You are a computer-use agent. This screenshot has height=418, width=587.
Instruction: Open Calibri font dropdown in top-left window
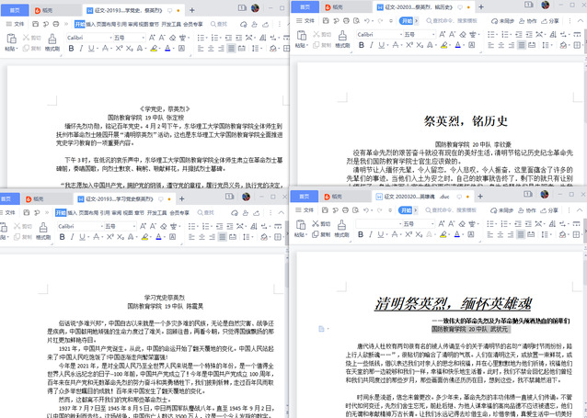[x=86, y=38]
